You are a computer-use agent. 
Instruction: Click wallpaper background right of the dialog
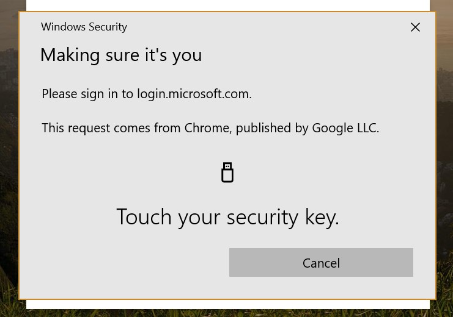(x=444, y=158)
